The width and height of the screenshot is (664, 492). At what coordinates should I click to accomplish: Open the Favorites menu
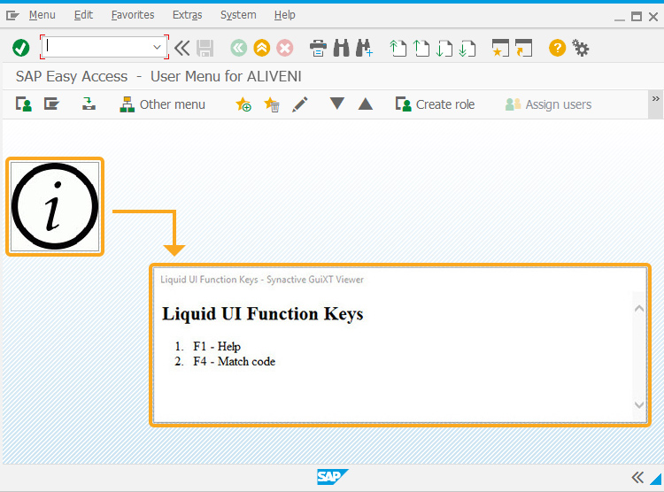(133, 15)
